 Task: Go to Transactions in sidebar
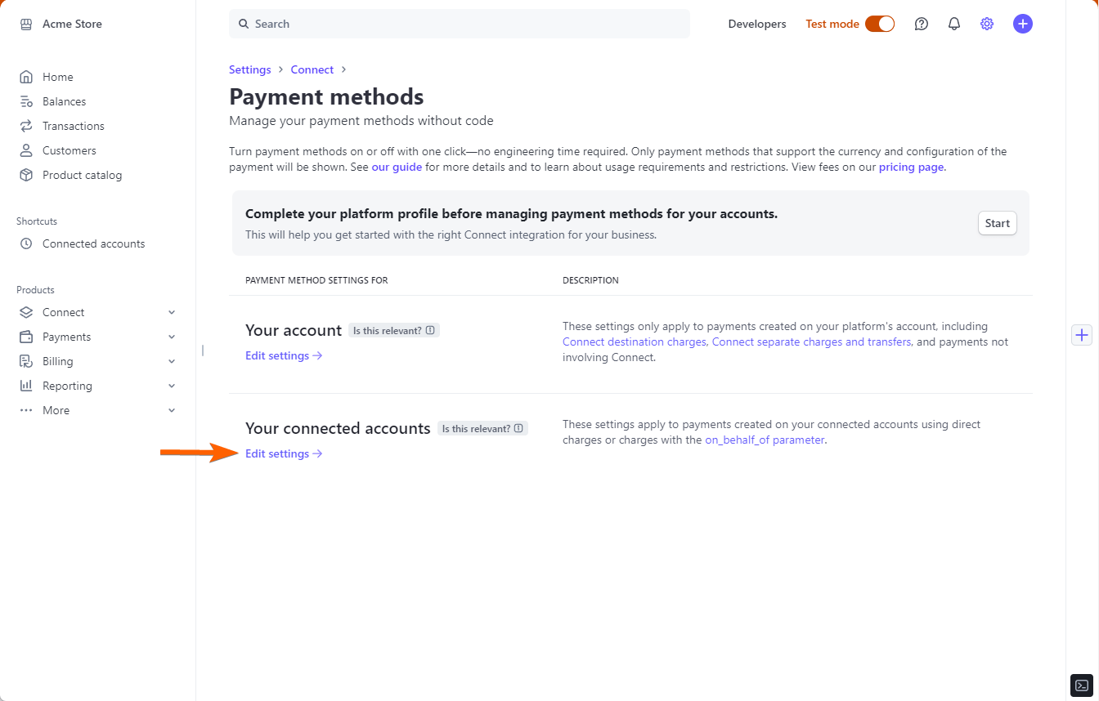pyautogui.click(x=74, y=126)
